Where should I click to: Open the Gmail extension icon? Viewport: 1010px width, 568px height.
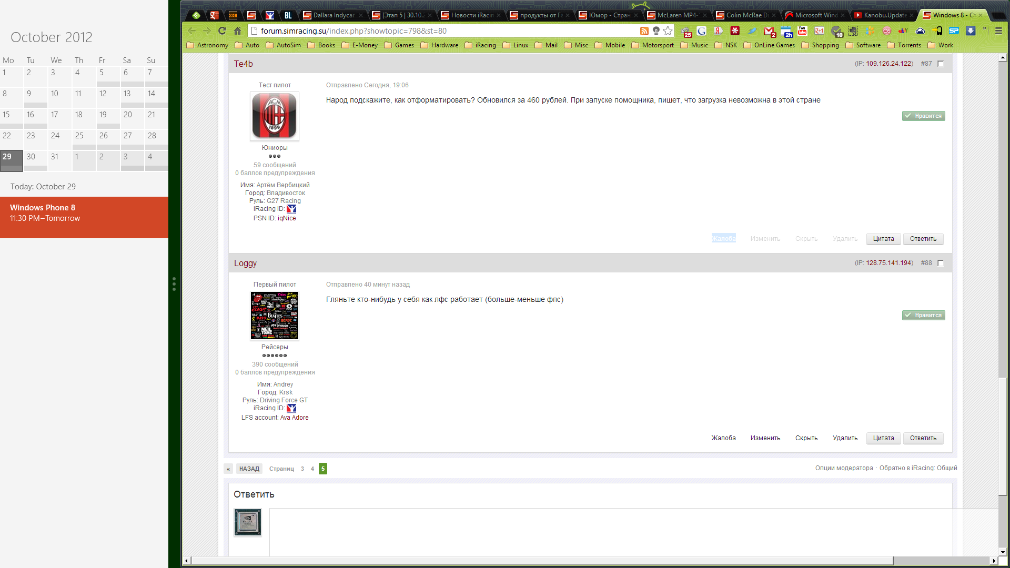pyautogui.click(x=769, y=31)
